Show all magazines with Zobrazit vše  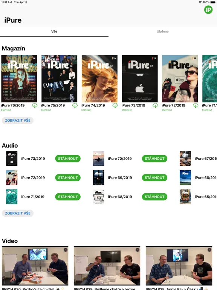[18, 120]
